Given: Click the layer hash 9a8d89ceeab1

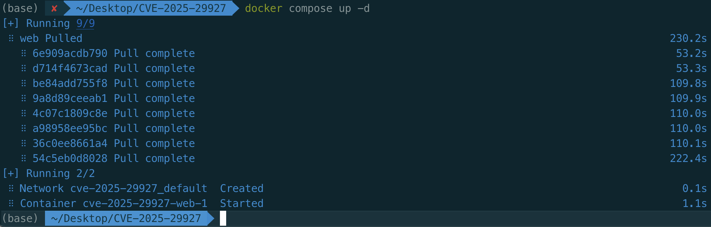Looking at the screenshot, I should click(70, 98).
